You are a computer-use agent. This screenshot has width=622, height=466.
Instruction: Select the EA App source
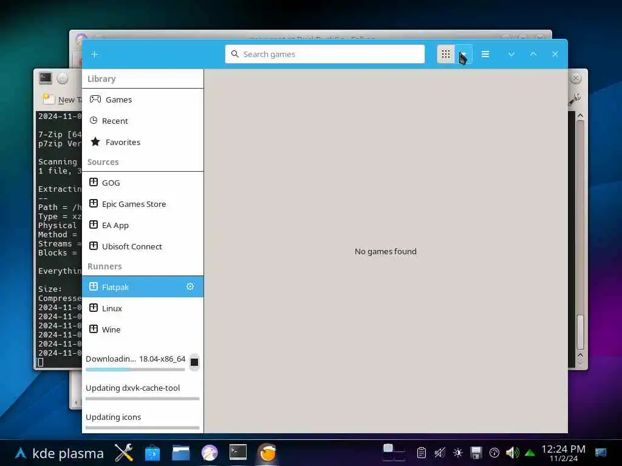[x=143, y=225]
